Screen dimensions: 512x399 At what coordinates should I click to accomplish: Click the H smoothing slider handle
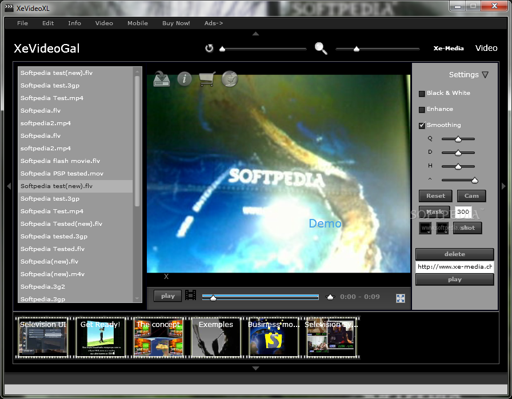coord(458,166)
